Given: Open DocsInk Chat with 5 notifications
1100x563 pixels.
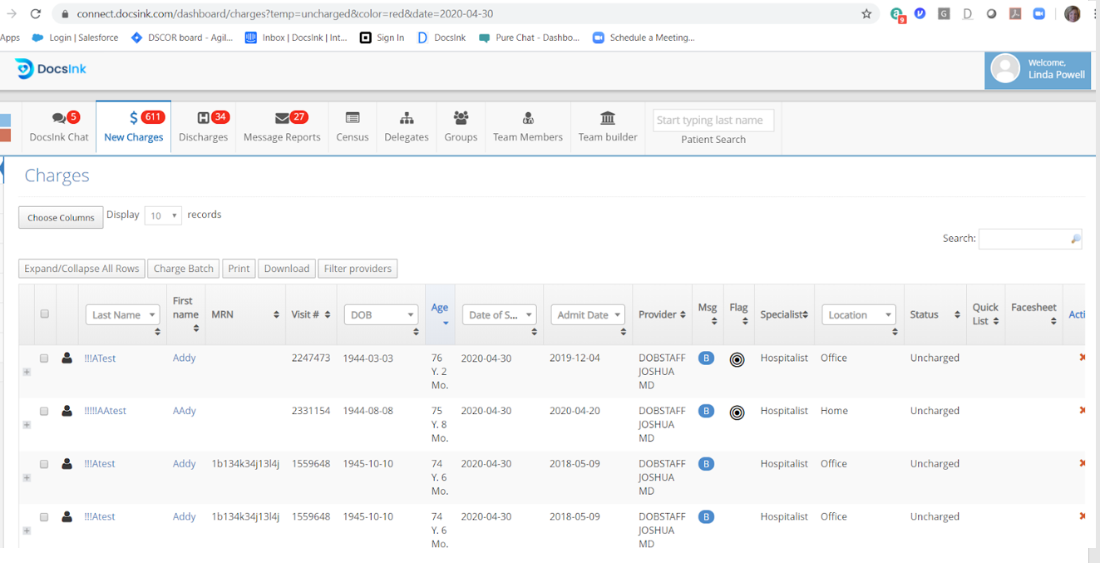Looking at the screenshot, I should pos(58,126).
